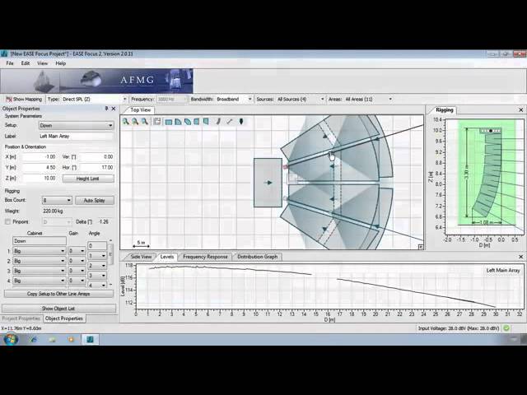The height and width of the screenshot is (395, 527).
Task: Click the Z [m] field showing 10.00
Action: click(39, 178)
